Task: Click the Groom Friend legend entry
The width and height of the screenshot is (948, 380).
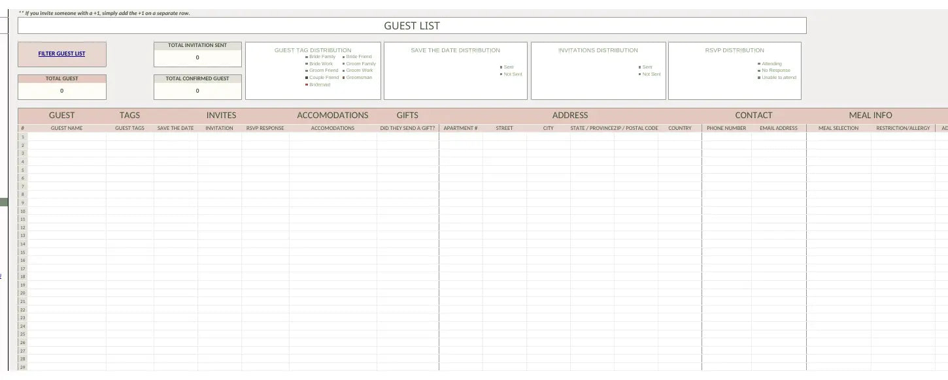Action: 322,71
